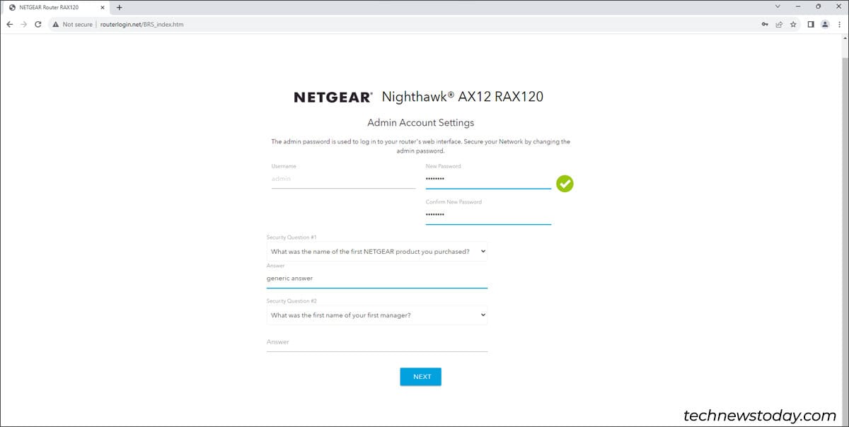Open the Chrome password manager key icon
The image size is (849, 427).
pyautogui.click(x=765, y=24)
